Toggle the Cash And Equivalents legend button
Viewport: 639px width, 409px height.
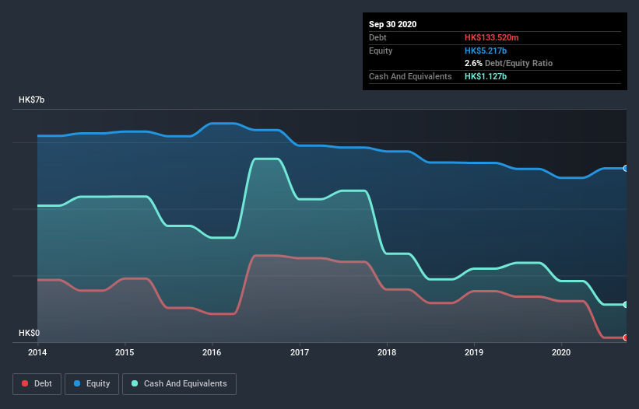pos(179,384)
